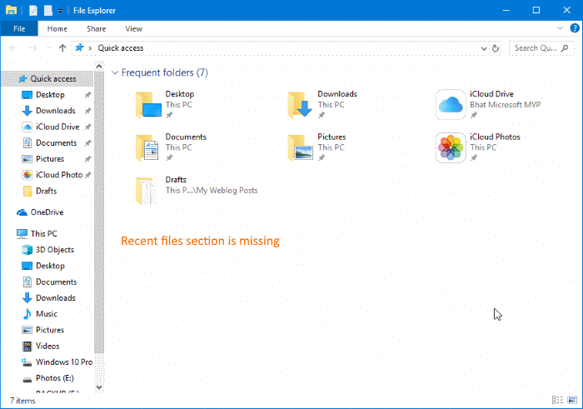This screenshot has height=409, width=583.
Task: Open iCloud Photos tile
Action: click(478, 147)
